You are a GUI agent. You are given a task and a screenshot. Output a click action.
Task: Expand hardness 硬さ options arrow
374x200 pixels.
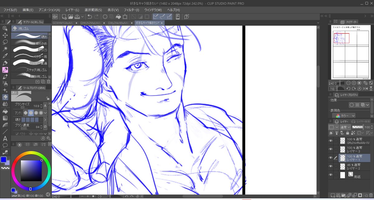coord(45,119)
